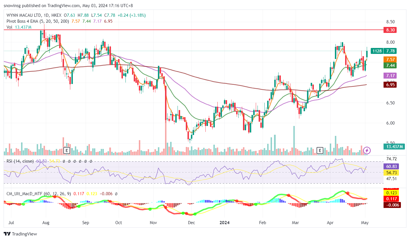Image resolution: width=410 pixels, height=240 pixels.
Task: Click the close value C7.78
Action: (x=110, y=15)
